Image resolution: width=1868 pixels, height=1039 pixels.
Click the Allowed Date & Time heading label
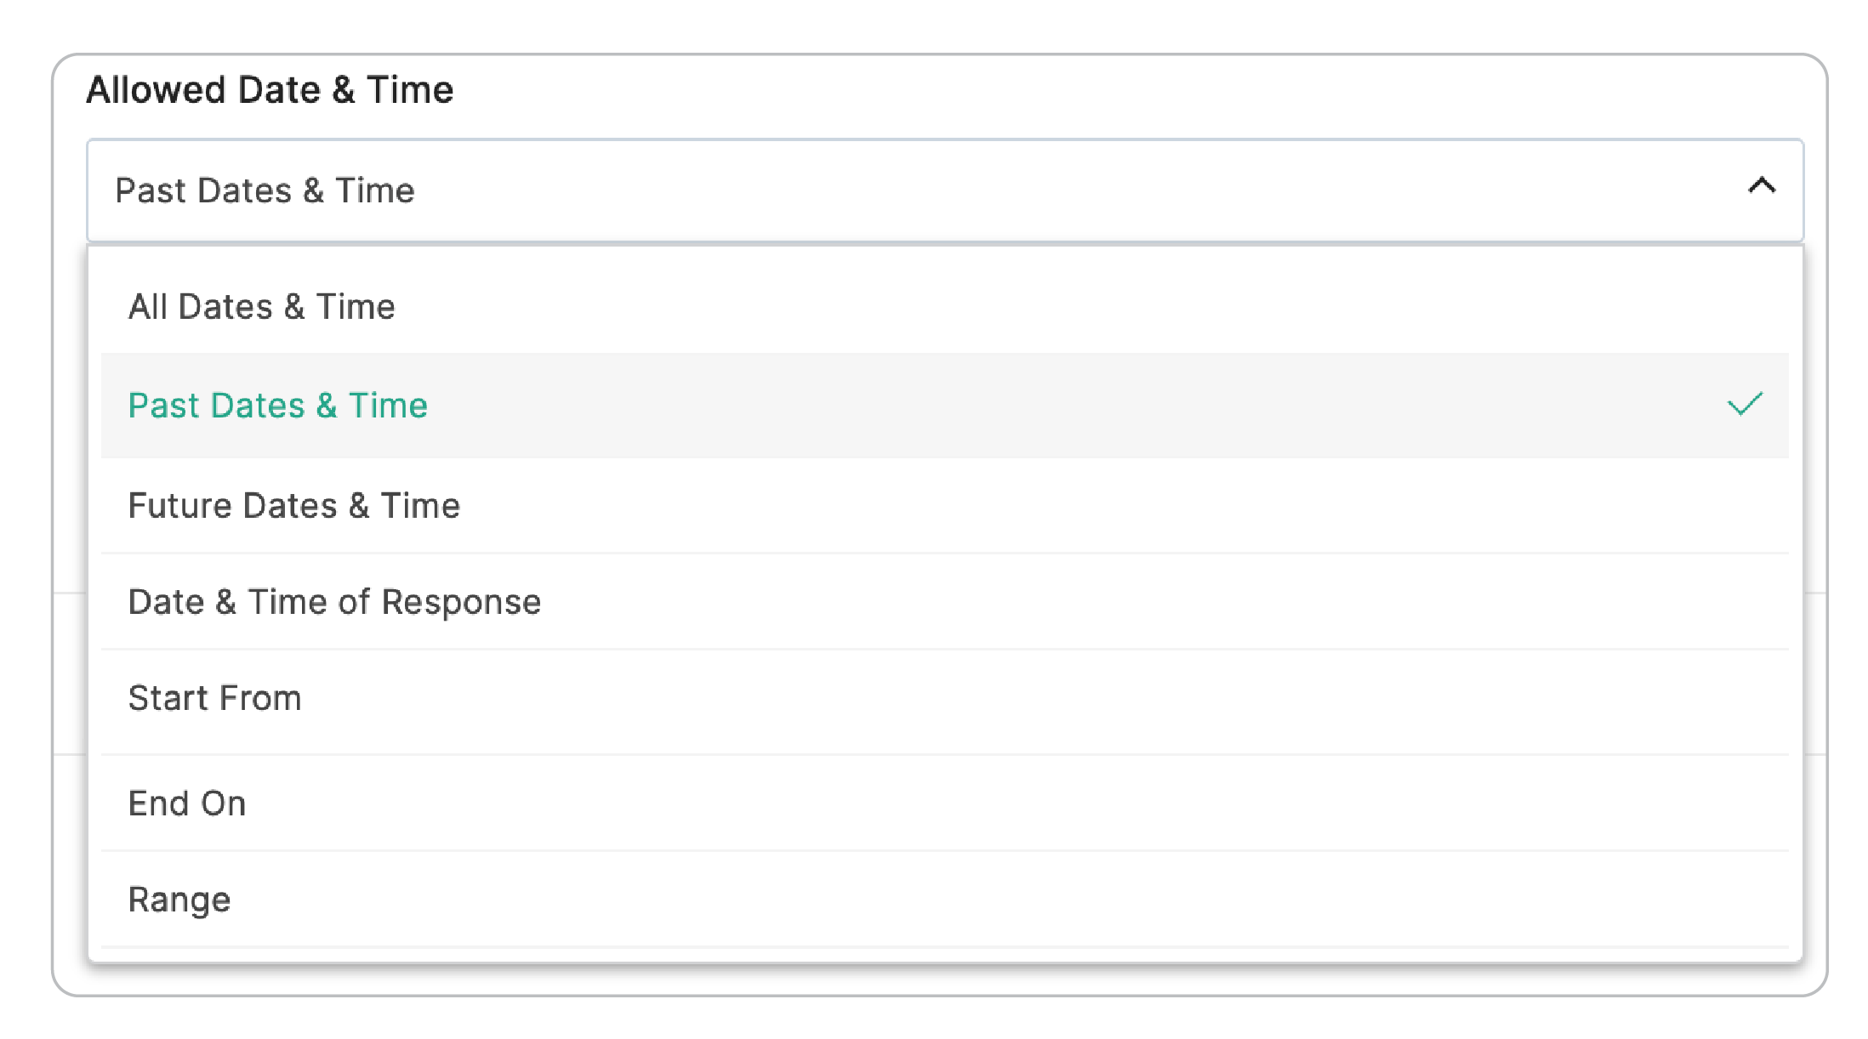pyautogui.click(x=270, y=90)
